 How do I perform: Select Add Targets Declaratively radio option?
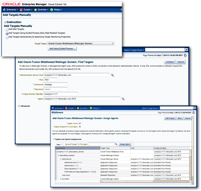tap(7, 38)
